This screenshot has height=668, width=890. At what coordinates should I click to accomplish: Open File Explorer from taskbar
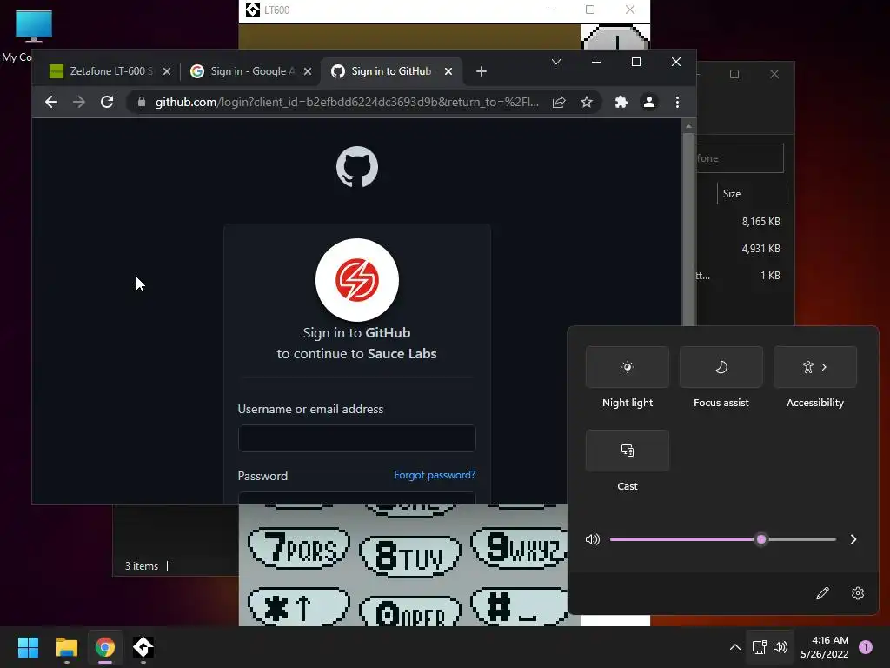66,647
